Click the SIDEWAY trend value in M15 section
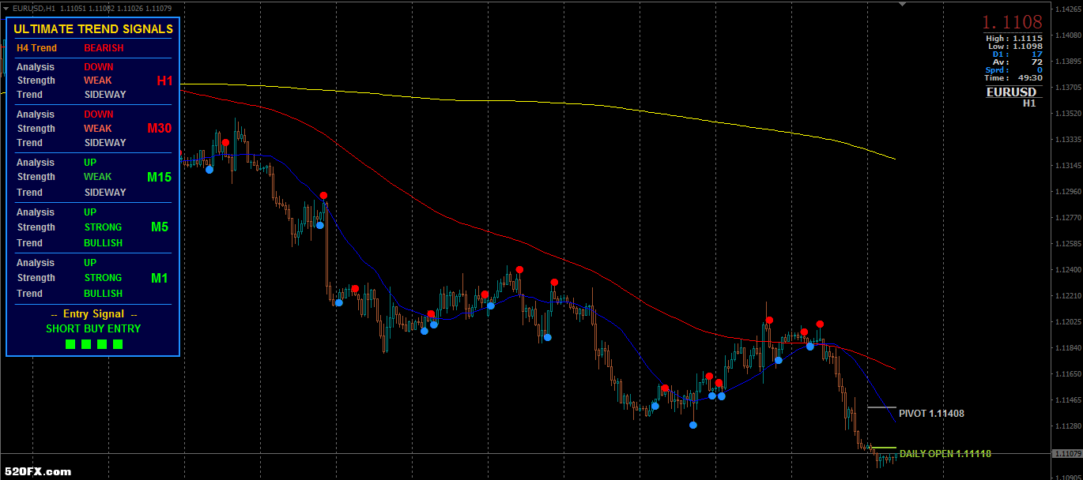Screen dimensions: 1083x480 pos(105,193)
